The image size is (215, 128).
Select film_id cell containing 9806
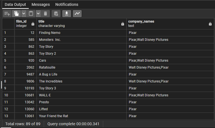(x=25, y=81)
